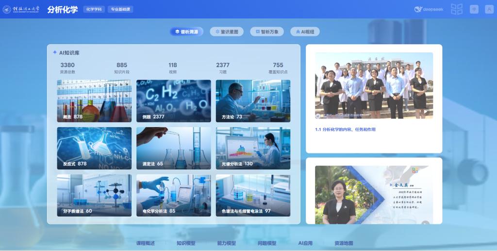Open the 滴定法 65 card
This screenshot has height=251, width=497.
[x=173, y=148]
